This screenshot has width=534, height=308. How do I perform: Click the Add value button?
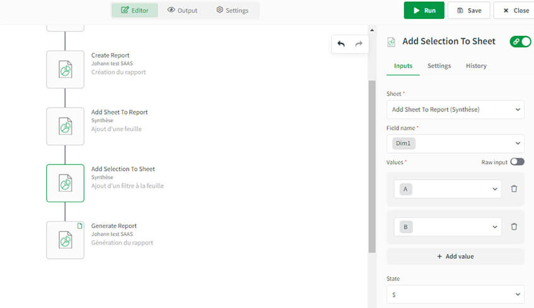point(455,256)
